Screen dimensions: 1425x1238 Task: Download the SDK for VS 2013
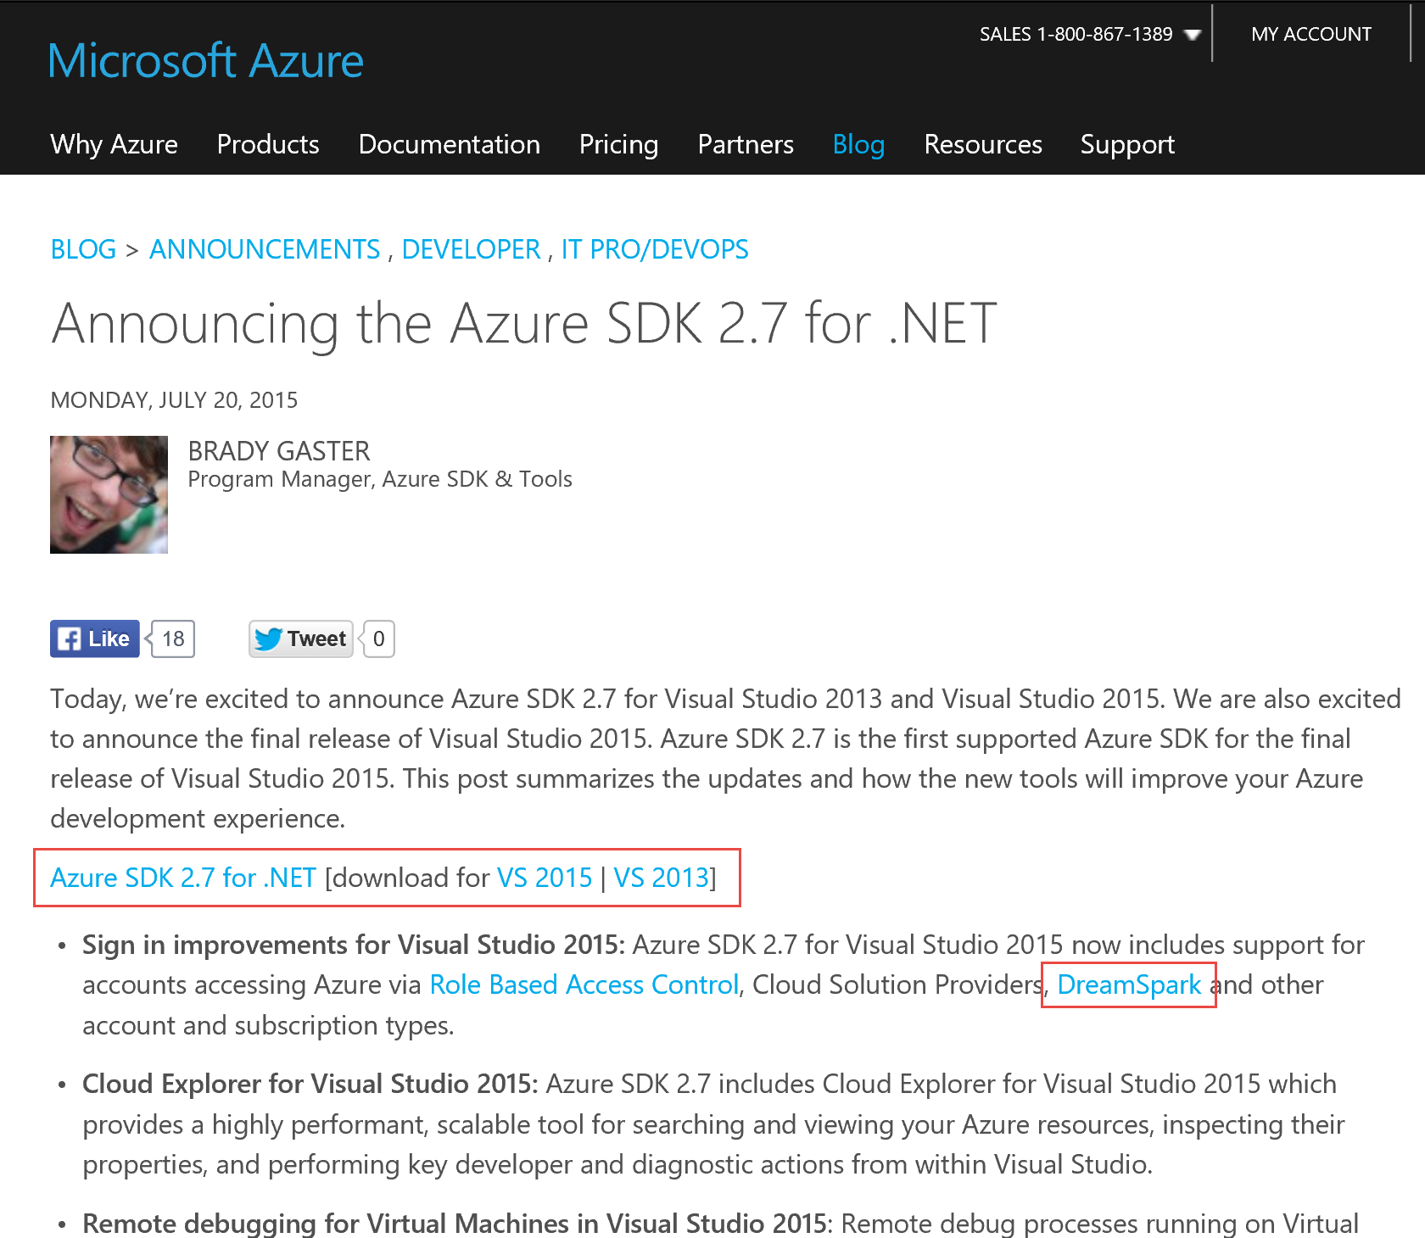pyautogui.click(x=661, y=878)
